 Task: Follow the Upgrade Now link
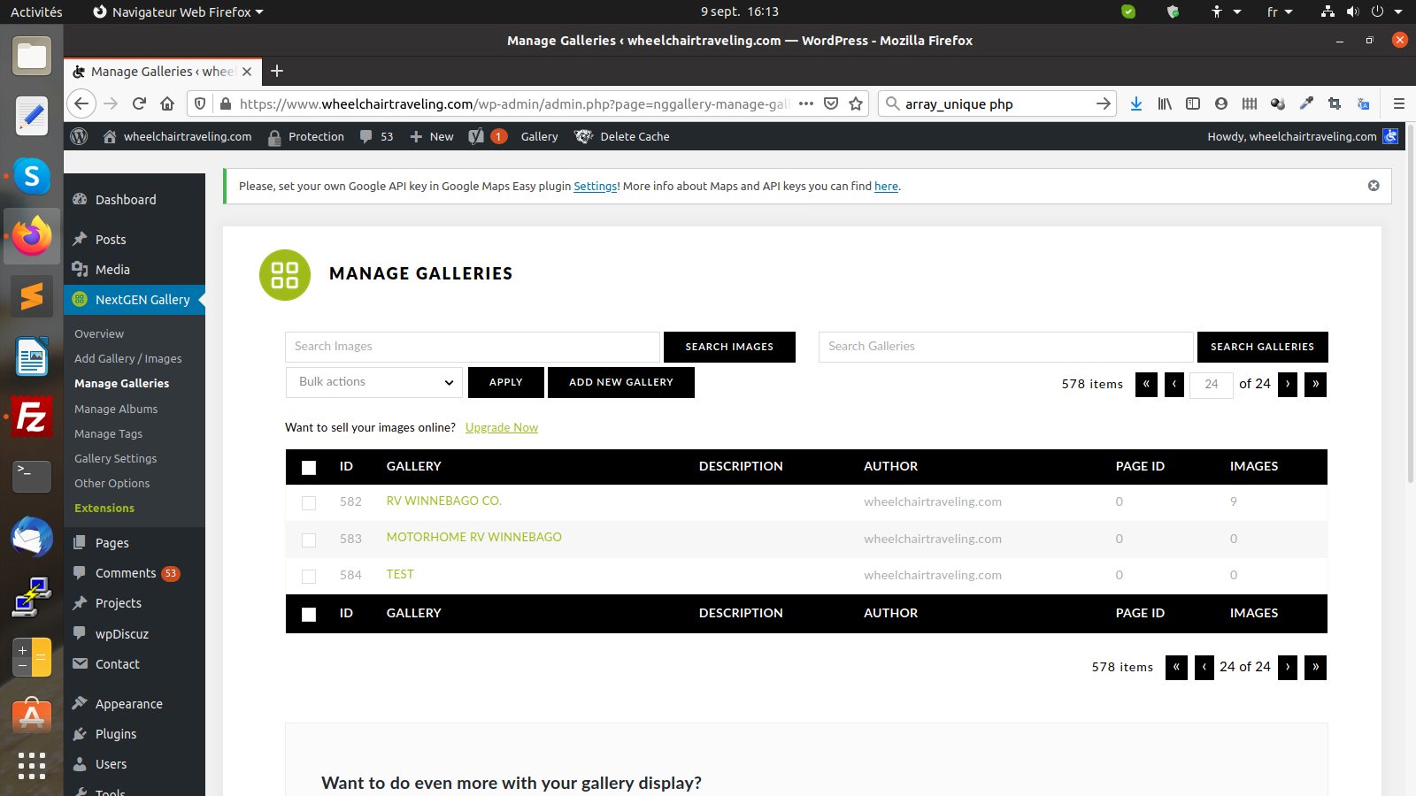pyautogui.click(x=501, y=427)
